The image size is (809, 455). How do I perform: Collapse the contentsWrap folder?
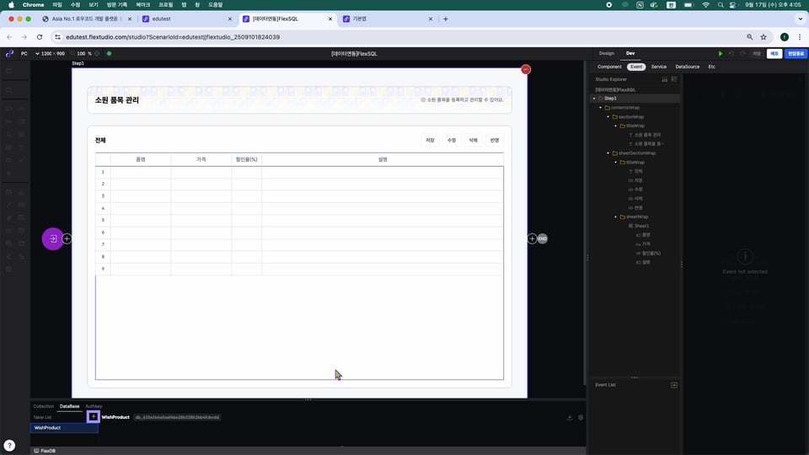click(x=601, y=108)
